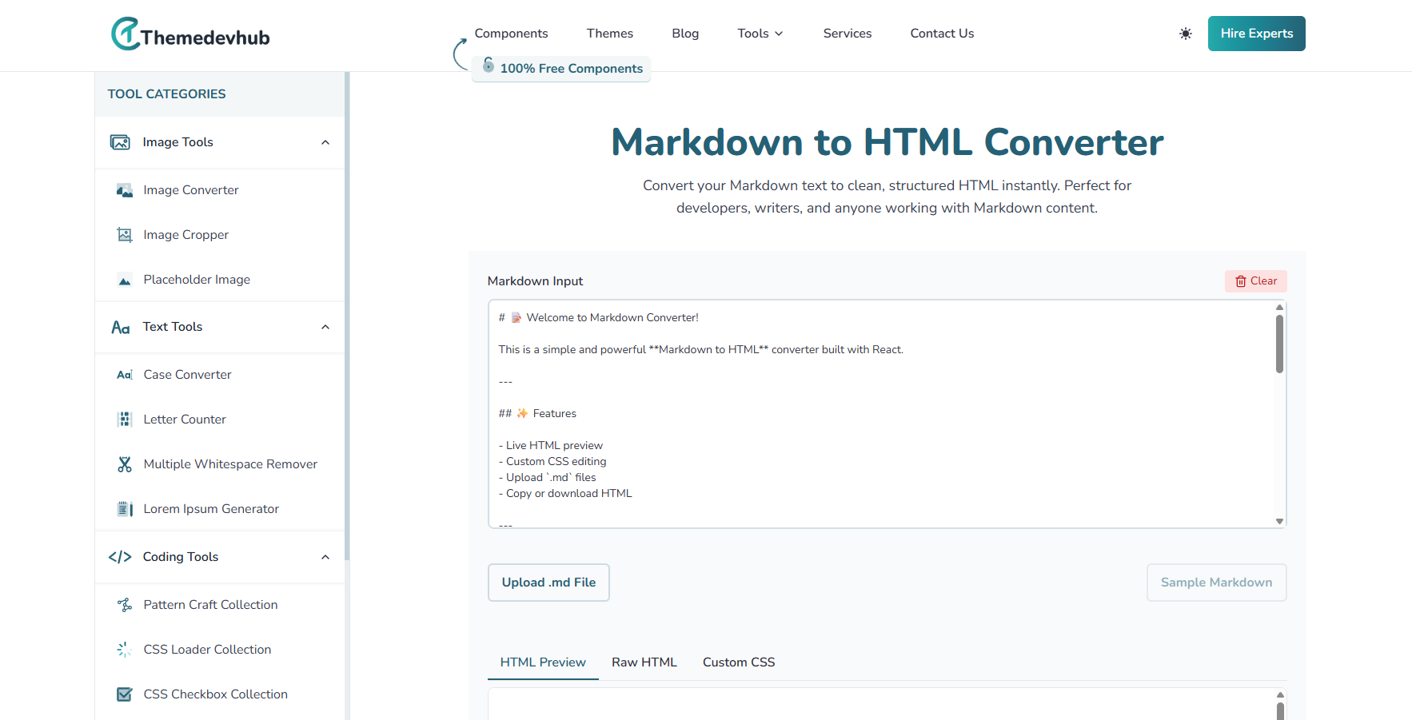Click the Markdown input scrollbar down arrow
The width and height of the screenshot is (1412, 720).
(x=1278, y=521)
